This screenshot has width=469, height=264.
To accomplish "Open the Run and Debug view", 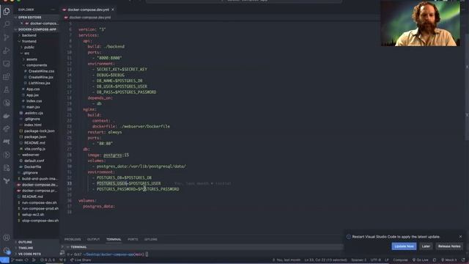I will pyautogui.click(x=7, y=51).
